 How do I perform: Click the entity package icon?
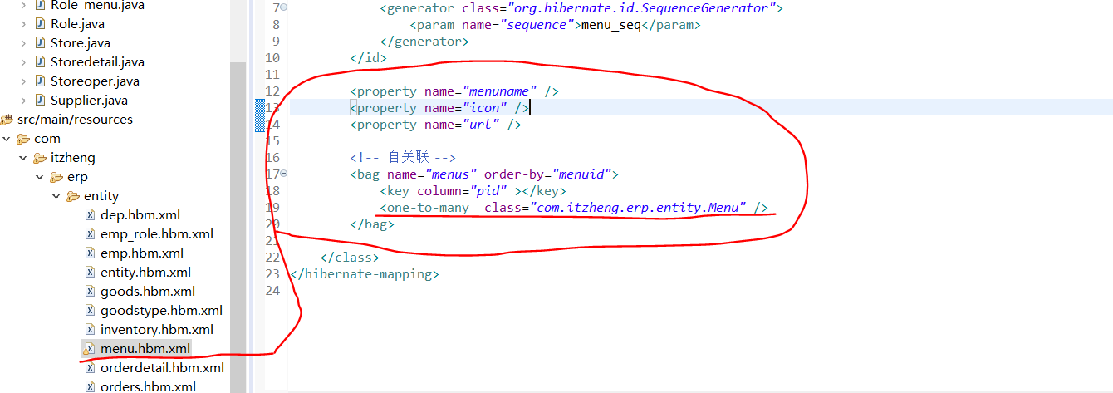(x=74, y=196)
